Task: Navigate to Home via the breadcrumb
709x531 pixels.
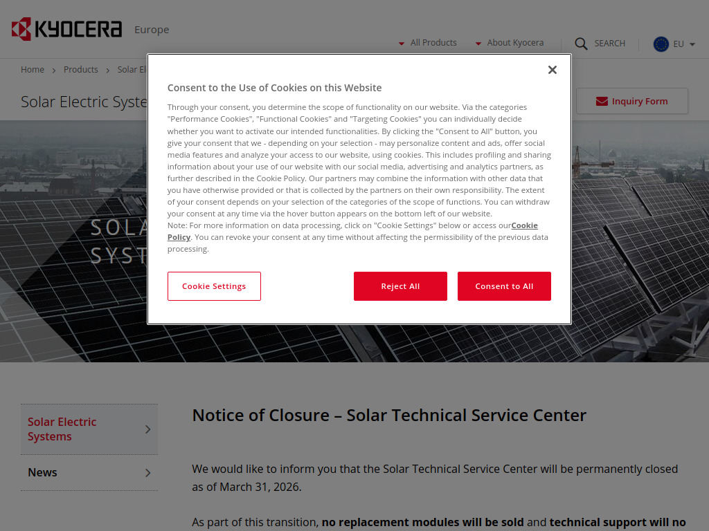Action: tap(33, 69)
